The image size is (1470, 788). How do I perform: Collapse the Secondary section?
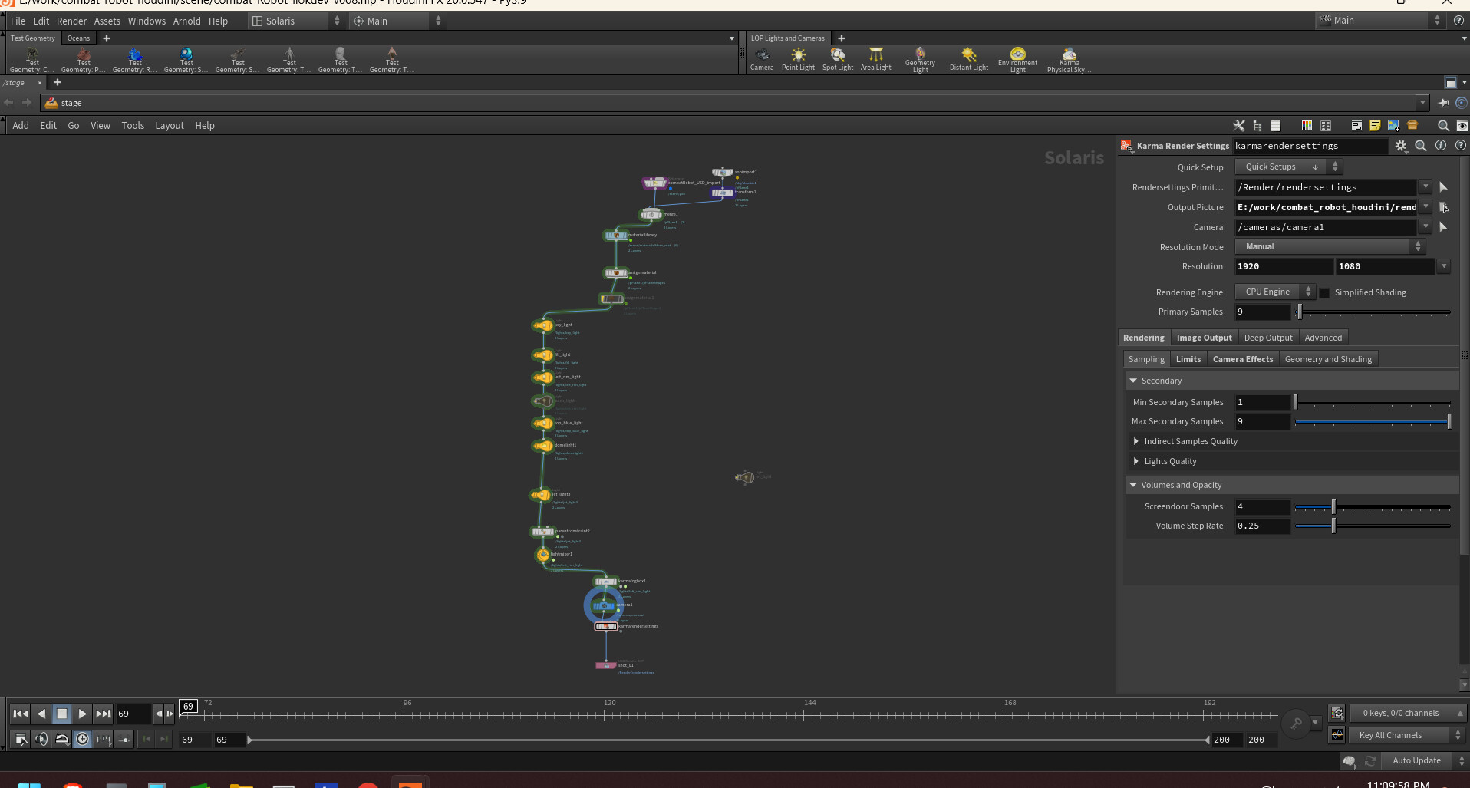[1133, 381]
